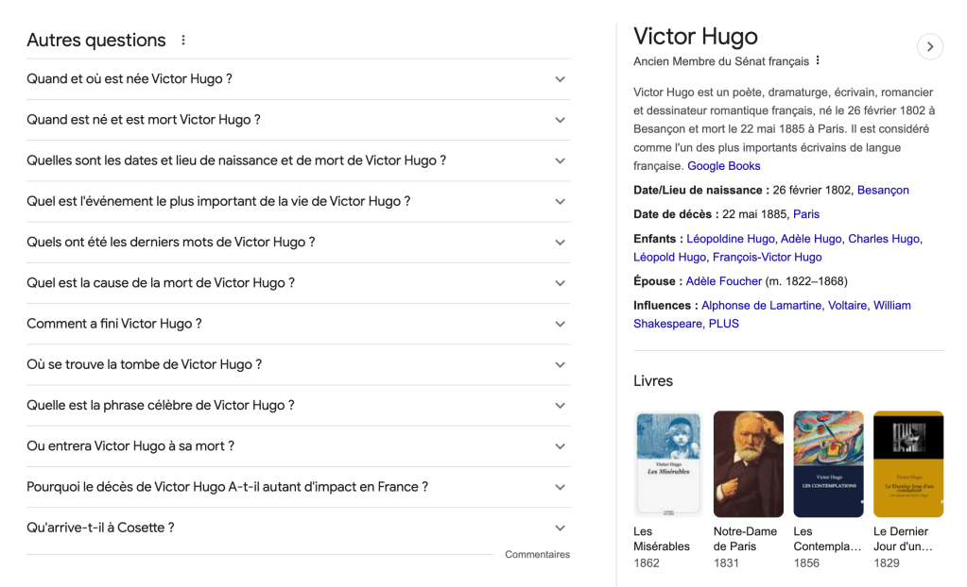Click the Adèle Foucher spouse link

coord(723,281)
